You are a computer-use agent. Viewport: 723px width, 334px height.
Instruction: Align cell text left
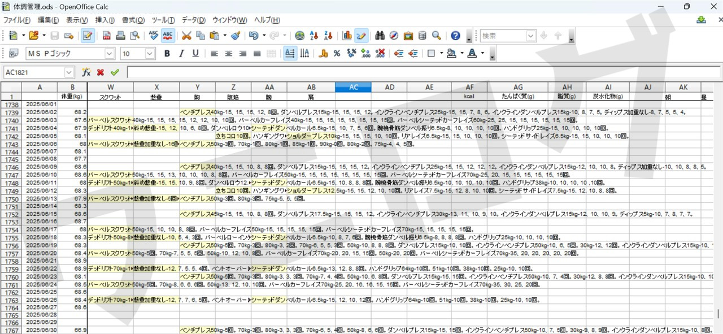(214, 53)
